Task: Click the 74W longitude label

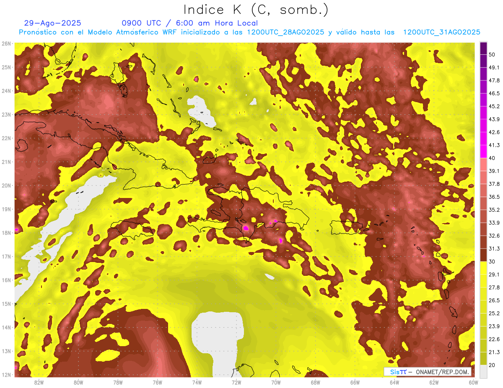Action: pyautogui.click(x=197, y=382)
